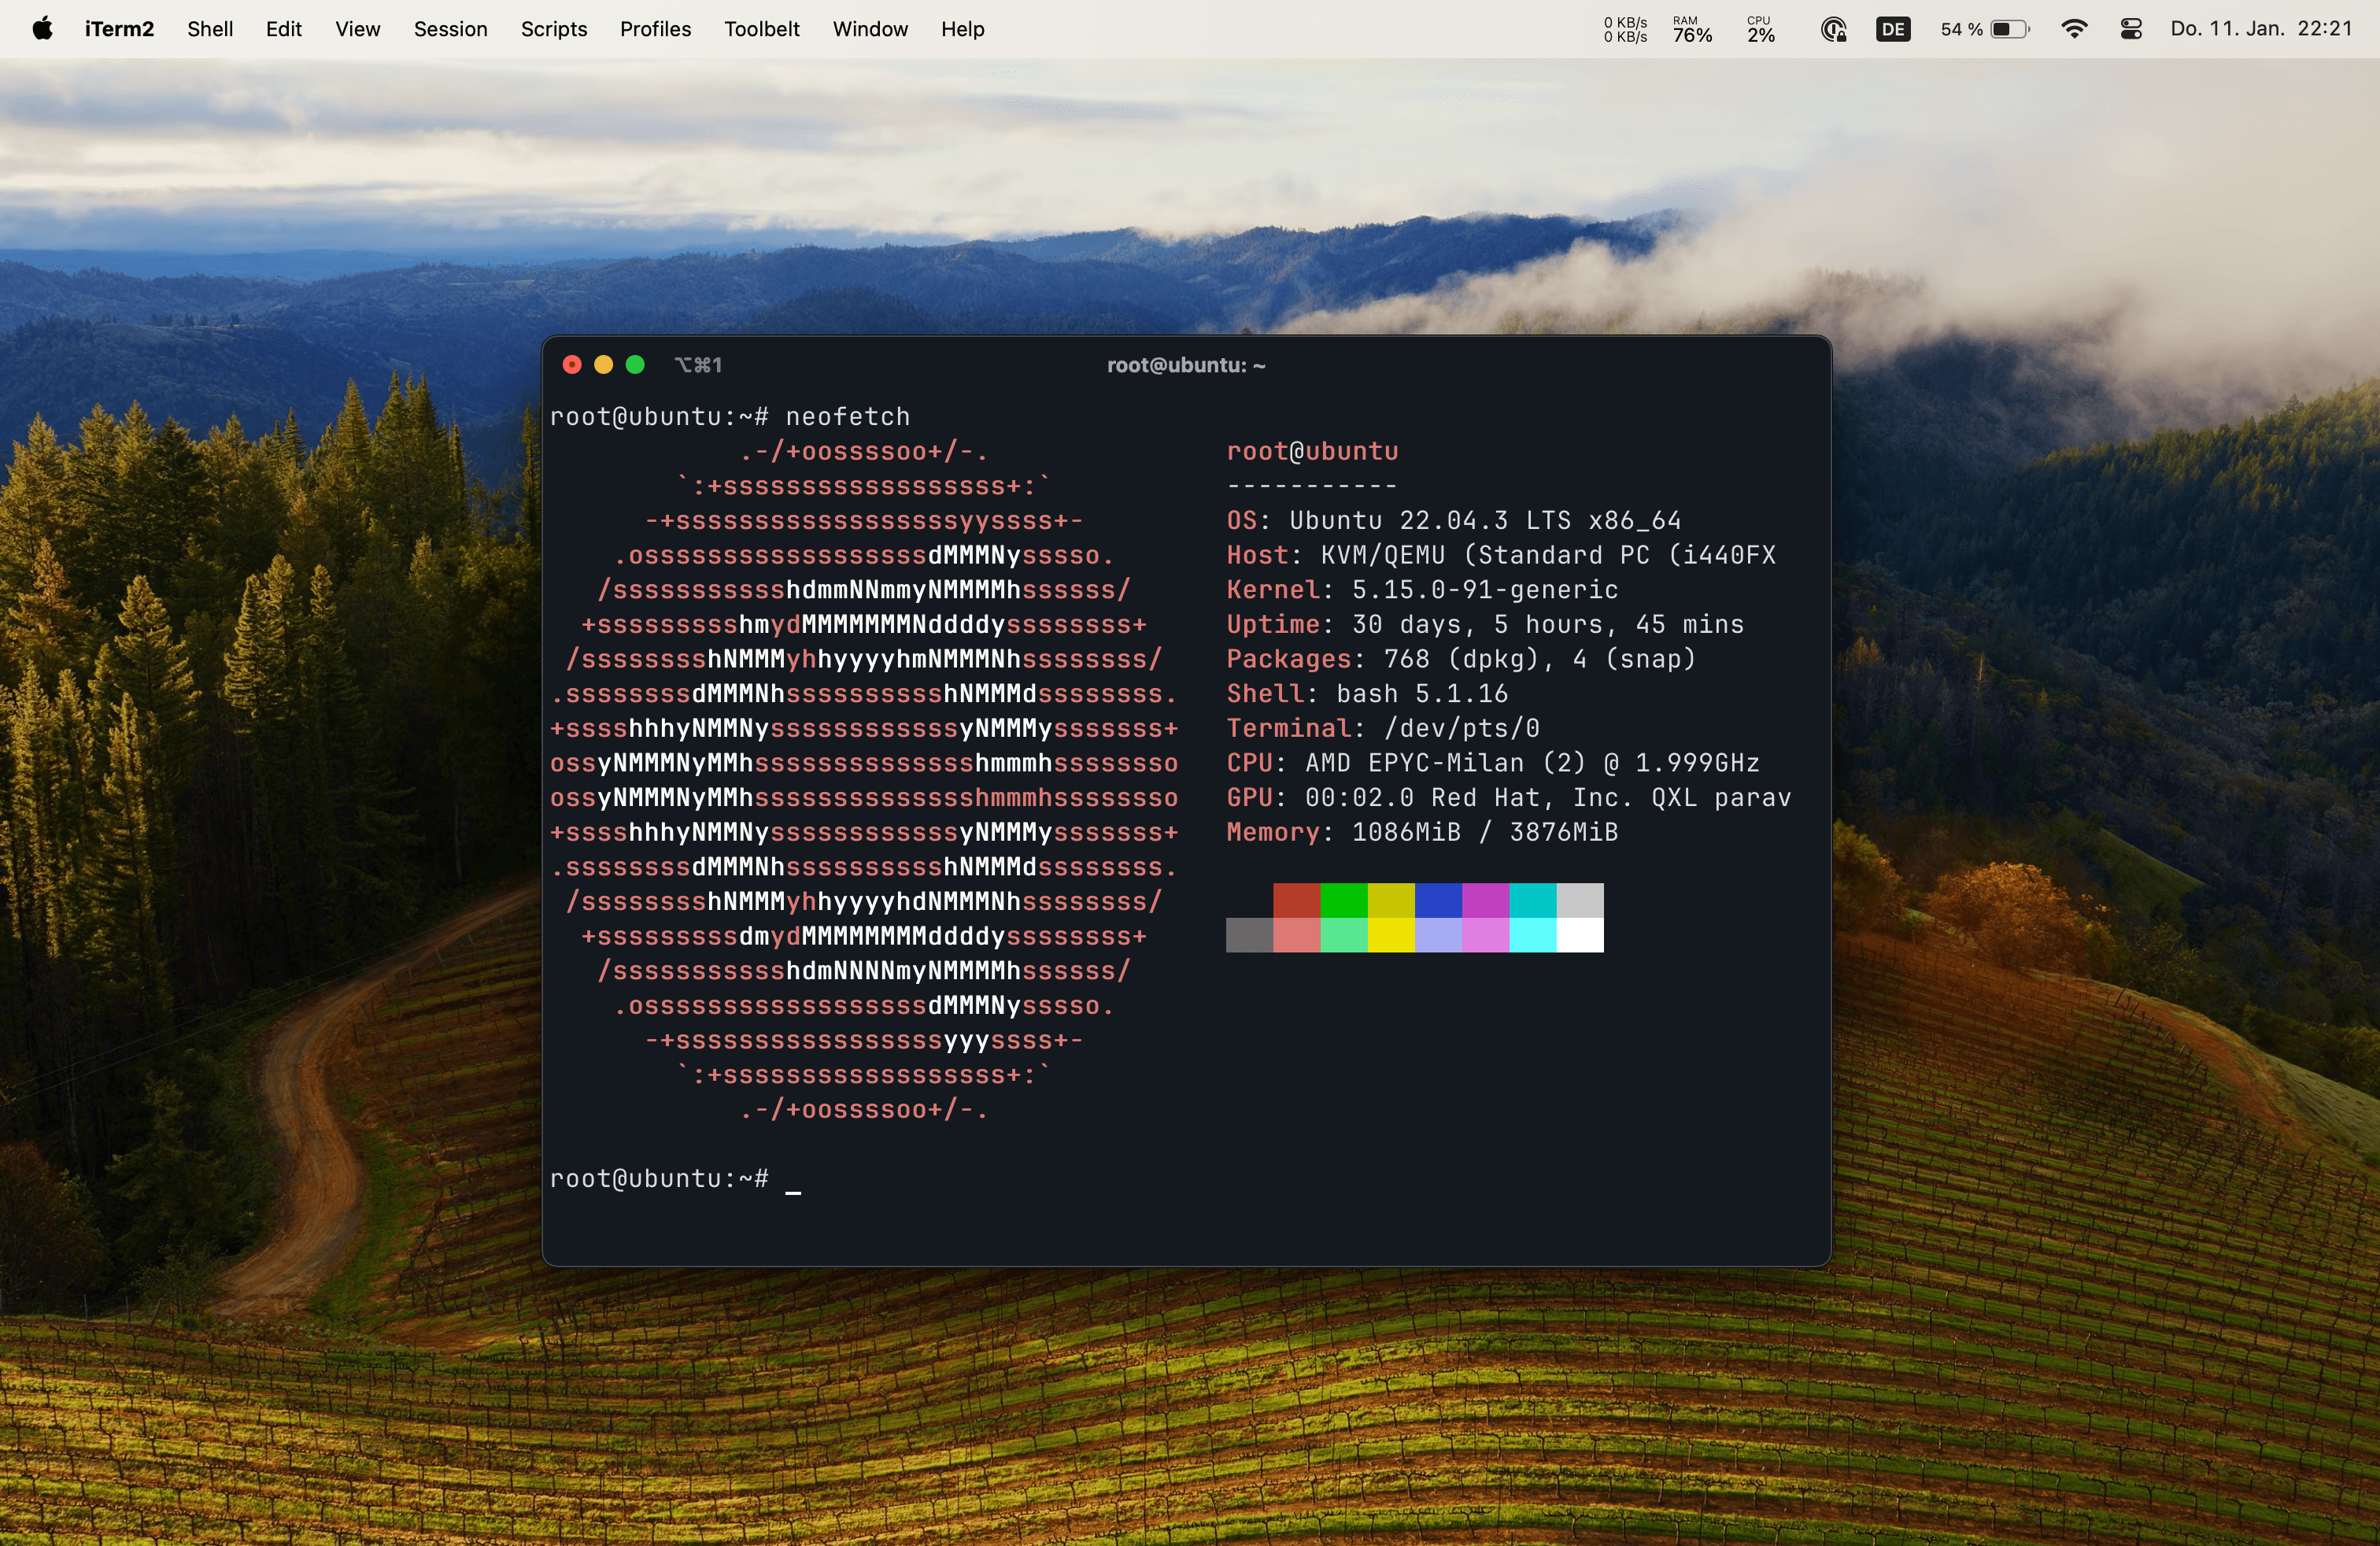Open the RAM 76% usage monitor
Image resolution: width=2380 pixels, height=1546 pixels.
pos(1692,29)
